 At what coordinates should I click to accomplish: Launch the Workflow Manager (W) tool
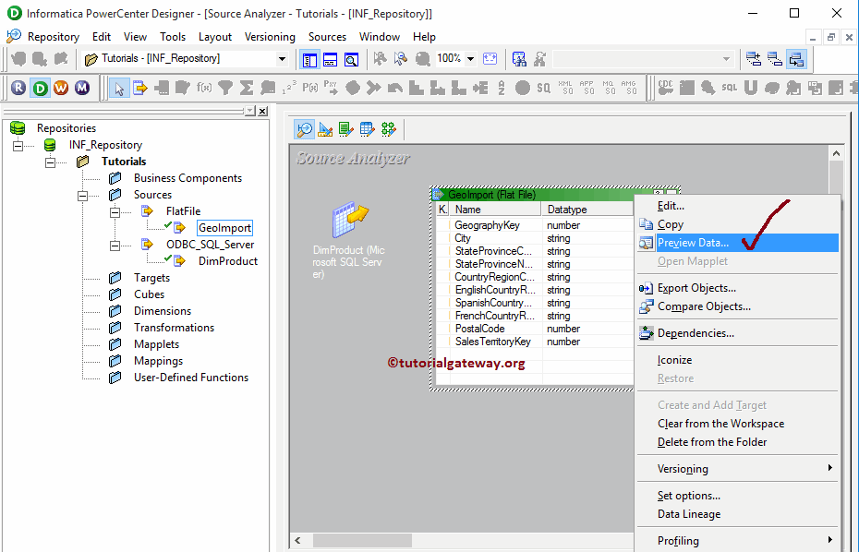pyautogui.click(x=61, y=88)
